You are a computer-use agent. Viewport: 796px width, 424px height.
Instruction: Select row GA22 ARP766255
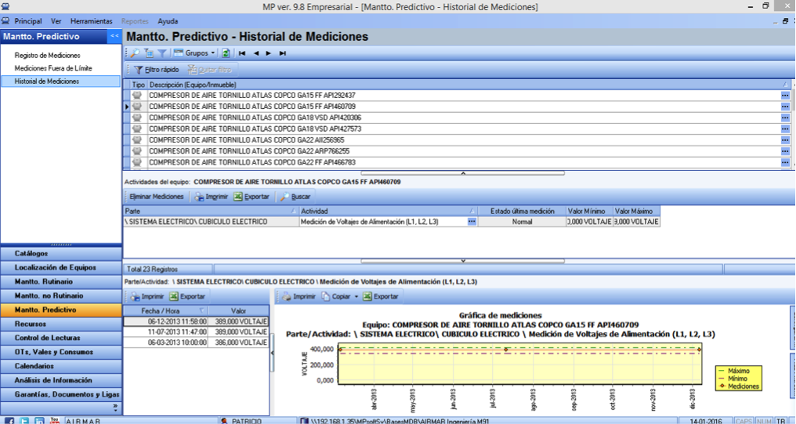(x=457, y=151)
